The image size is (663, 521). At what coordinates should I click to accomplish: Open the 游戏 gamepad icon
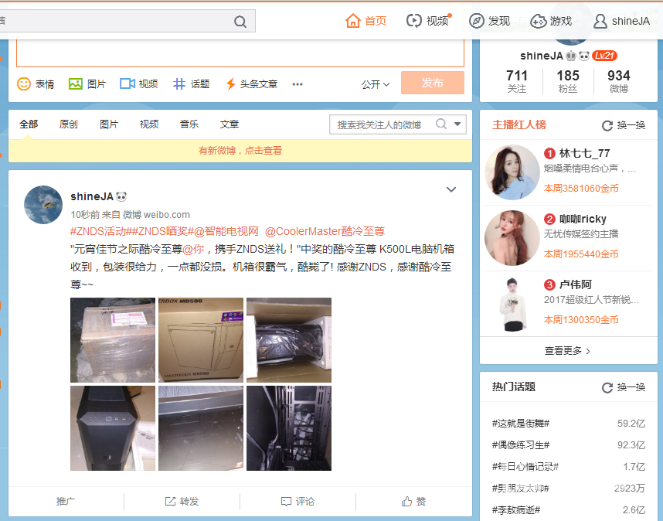point(539,21)
